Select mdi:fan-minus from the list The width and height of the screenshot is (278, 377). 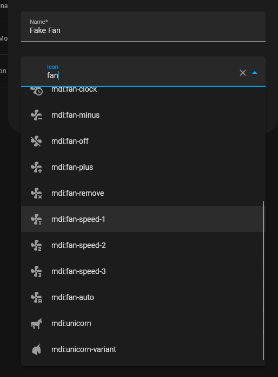pyautogui.click(x=143, y=115)
